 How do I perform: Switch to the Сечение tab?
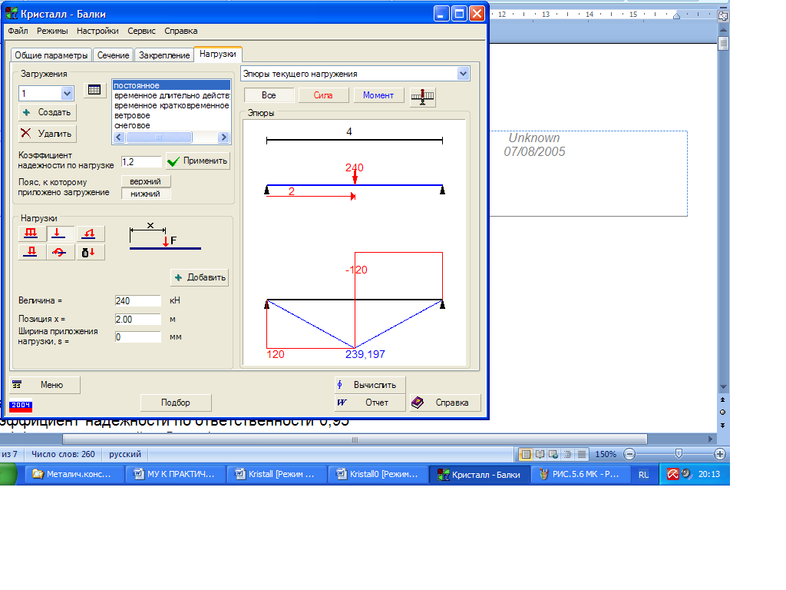point(114,55)
